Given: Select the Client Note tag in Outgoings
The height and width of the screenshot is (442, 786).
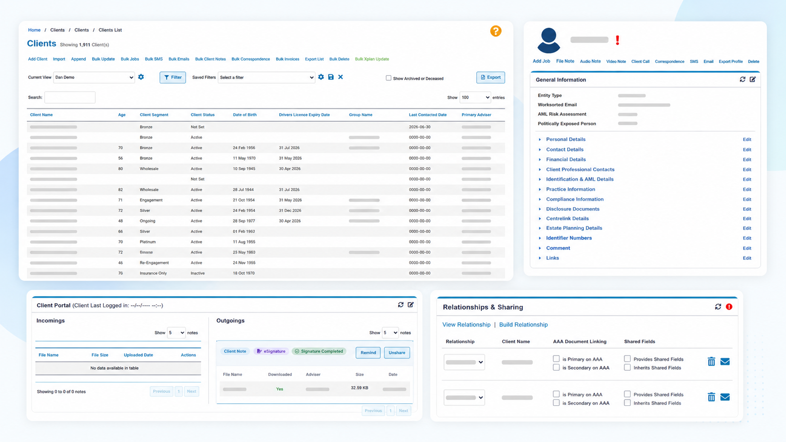Looking at the screenshot, I should click(235, 351).
